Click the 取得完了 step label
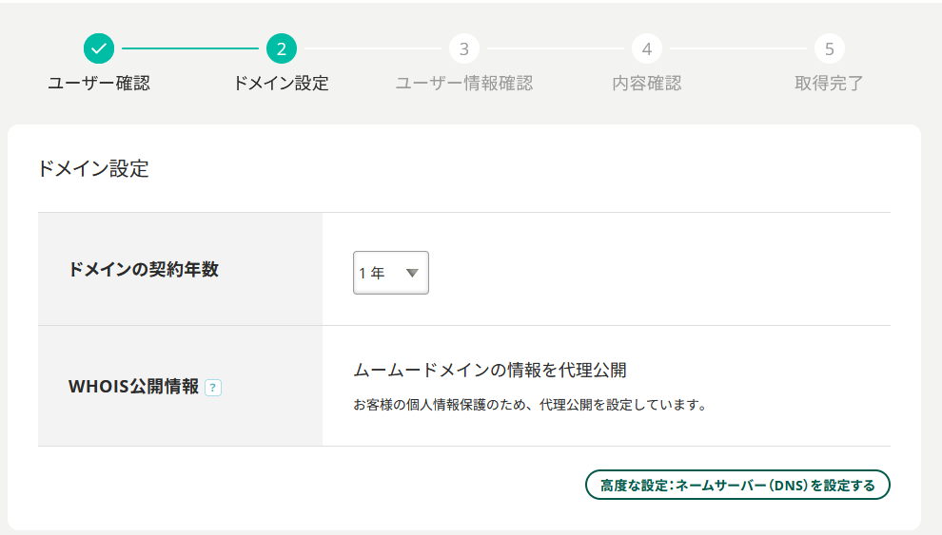 [829, 83]
